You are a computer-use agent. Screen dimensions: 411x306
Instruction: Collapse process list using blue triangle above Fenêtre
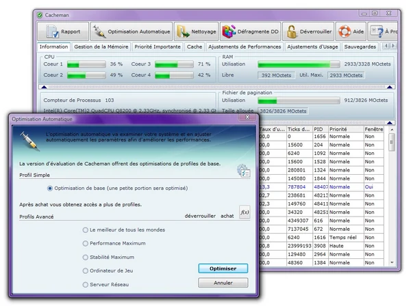coord(390,123)
